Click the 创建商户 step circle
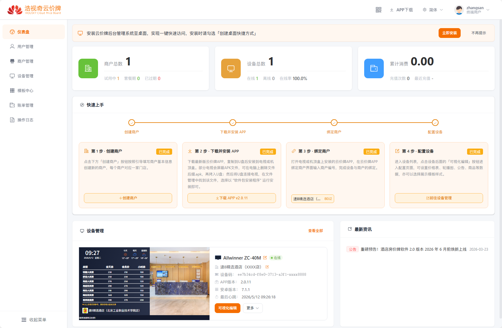 pos(132,123)
